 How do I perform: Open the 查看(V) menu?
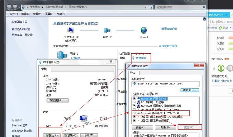37,14
